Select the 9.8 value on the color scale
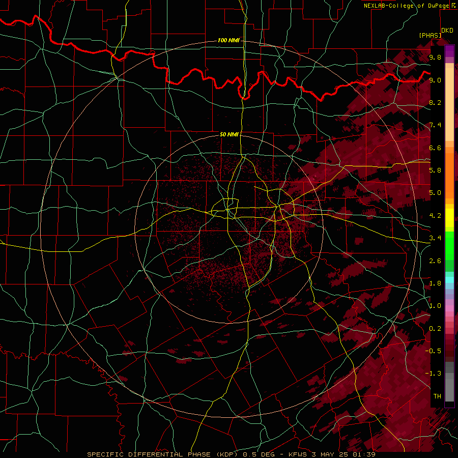Viewport: 458px width, 458px height. point(435,57)
